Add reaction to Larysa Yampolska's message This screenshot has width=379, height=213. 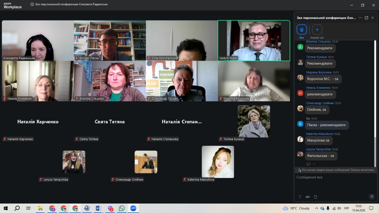tap(308, 164)
